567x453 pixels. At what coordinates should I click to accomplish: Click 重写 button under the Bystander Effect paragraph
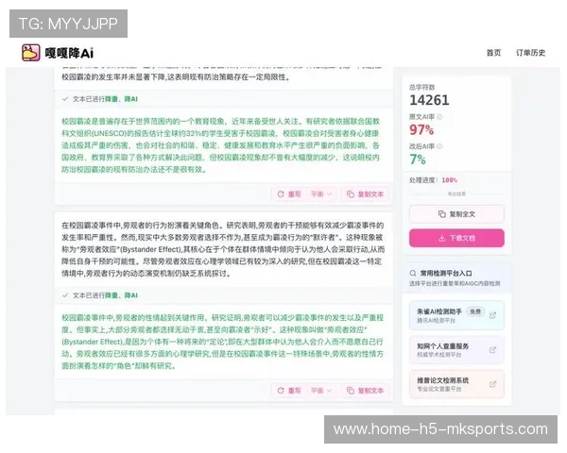pos(289,391)
